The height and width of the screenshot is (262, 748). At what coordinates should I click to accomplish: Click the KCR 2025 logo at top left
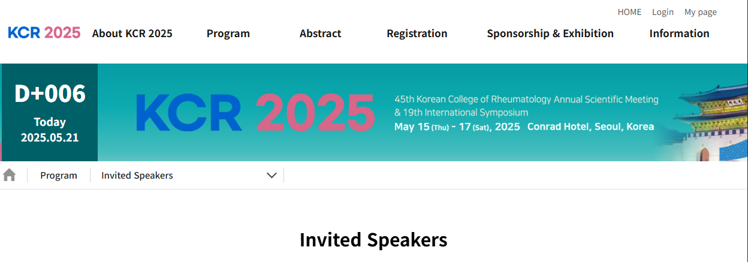click(x=44, y=33)
